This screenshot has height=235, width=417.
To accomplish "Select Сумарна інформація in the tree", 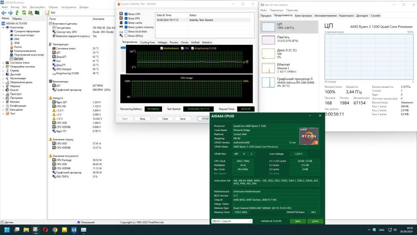I will (x=27, y=31).
